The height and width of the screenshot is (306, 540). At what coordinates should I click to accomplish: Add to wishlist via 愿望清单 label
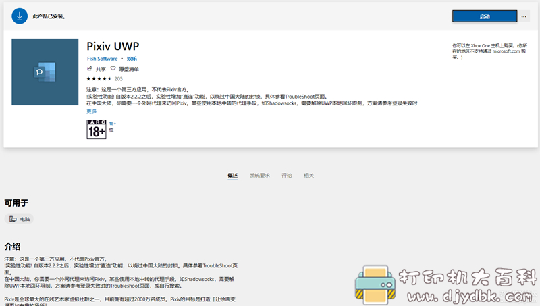(x=128, y=69)
